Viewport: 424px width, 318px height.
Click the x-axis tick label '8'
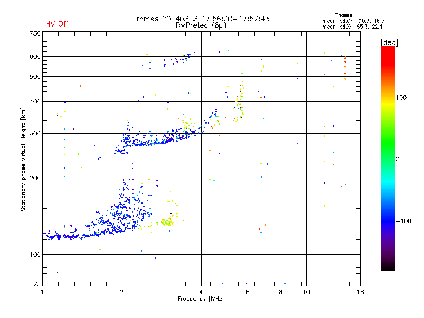click(281, 292)
